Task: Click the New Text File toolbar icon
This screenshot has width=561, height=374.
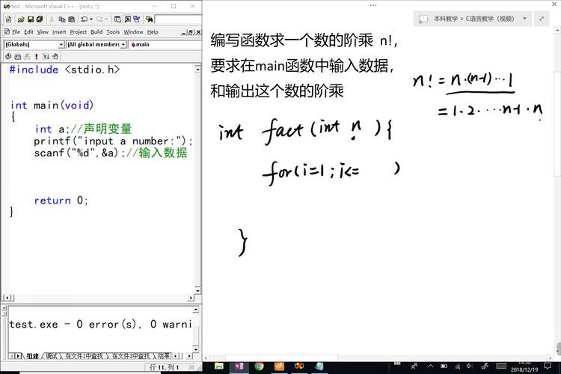Action: 8,19
